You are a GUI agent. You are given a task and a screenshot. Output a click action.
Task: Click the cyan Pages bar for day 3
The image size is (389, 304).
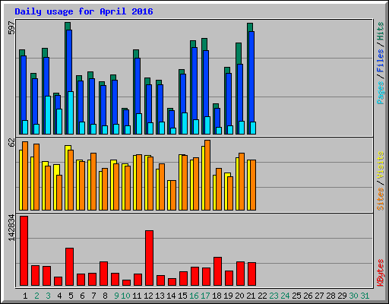coord(48,116)
